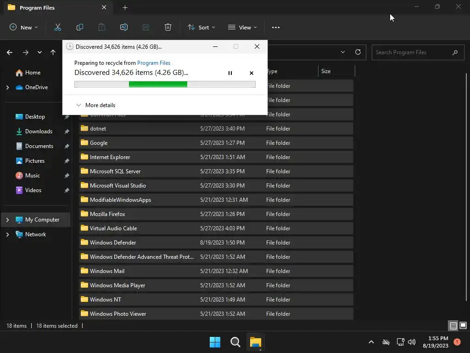Screen dimensions: 470x353
Task: Expand Network tree node
Action: coord(7,234)
